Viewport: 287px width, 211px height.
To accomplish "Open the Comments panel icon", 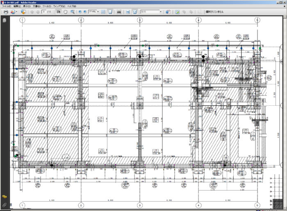I will [5, 197].
